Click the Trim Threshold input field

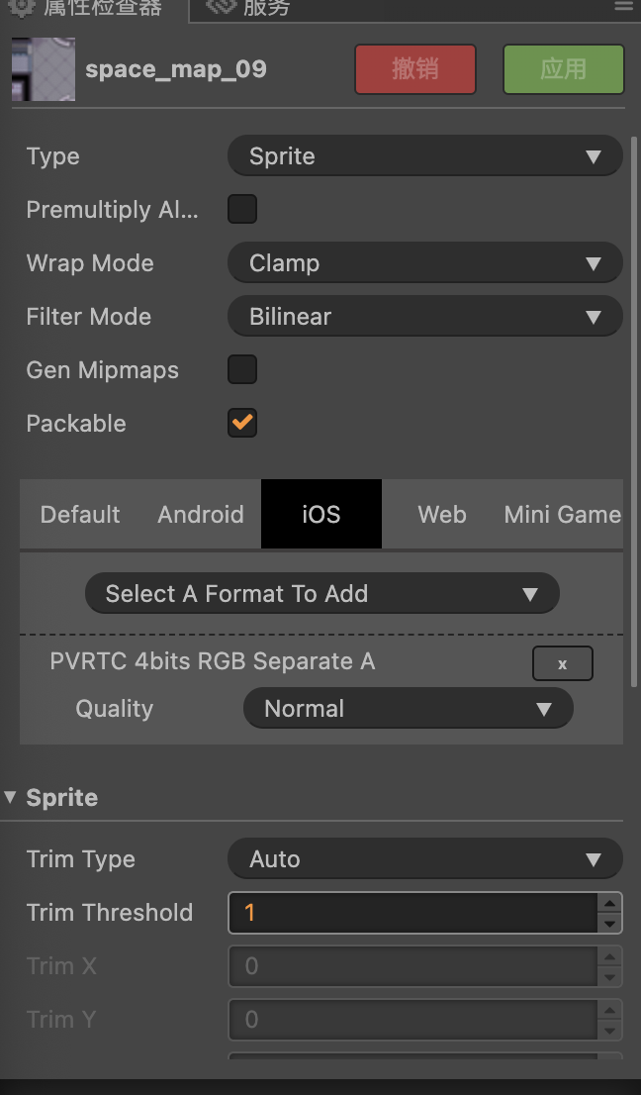coord(412,913)
